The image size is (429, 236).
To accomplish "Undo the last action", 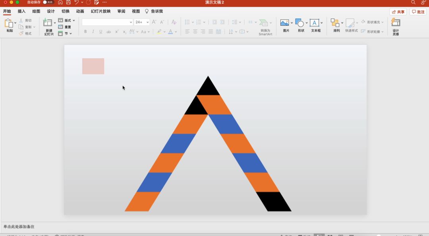I will click(x=76, y=2).
